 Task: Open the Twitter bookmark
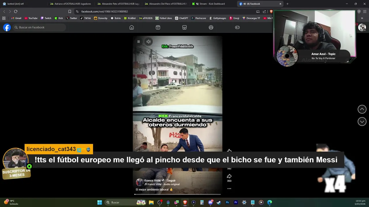[71, 18]
